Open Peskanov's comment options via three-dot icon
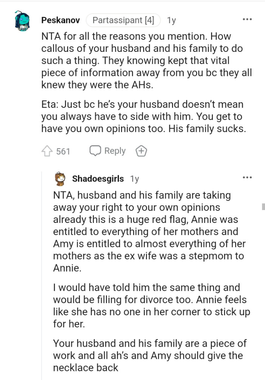265x380 pixels. tap(247, 19)
